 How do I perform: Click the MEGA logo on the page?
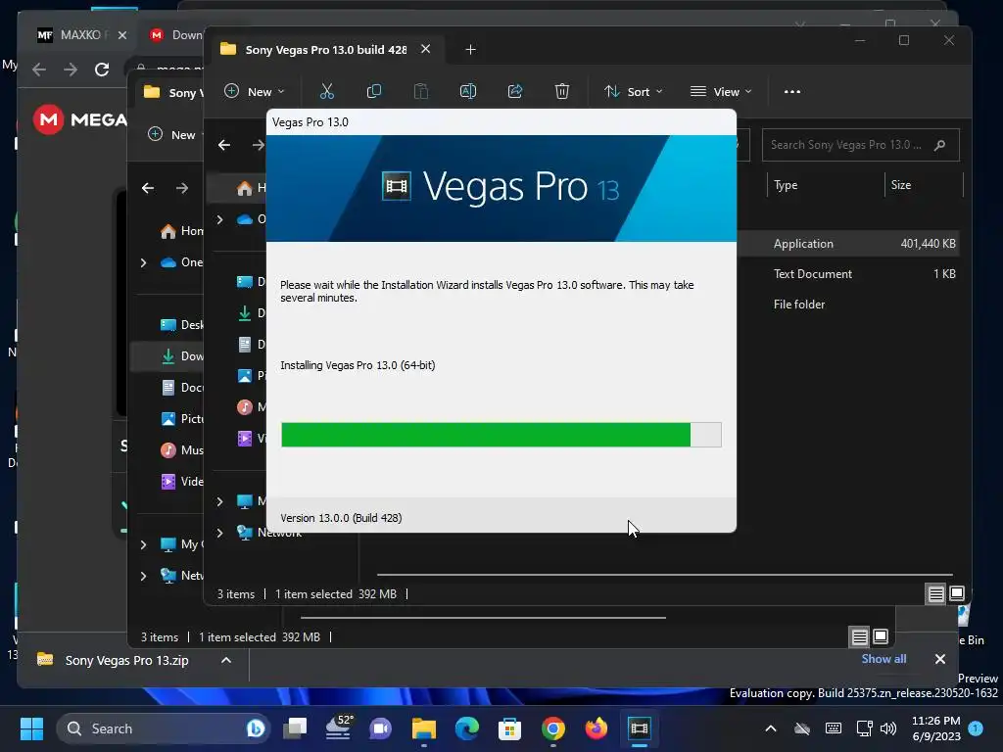coord(80,119)
